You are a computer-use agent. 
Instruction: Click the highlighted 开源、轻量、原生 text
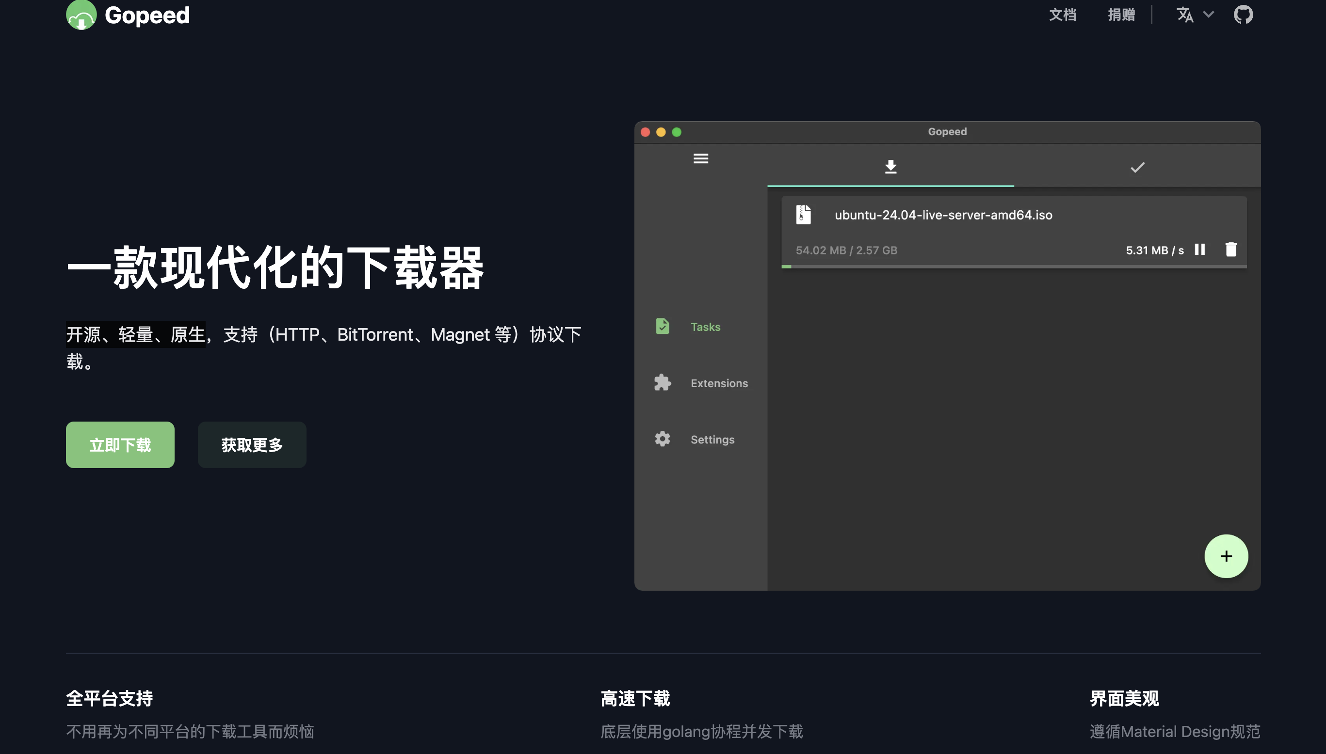(x=136, y=334)
